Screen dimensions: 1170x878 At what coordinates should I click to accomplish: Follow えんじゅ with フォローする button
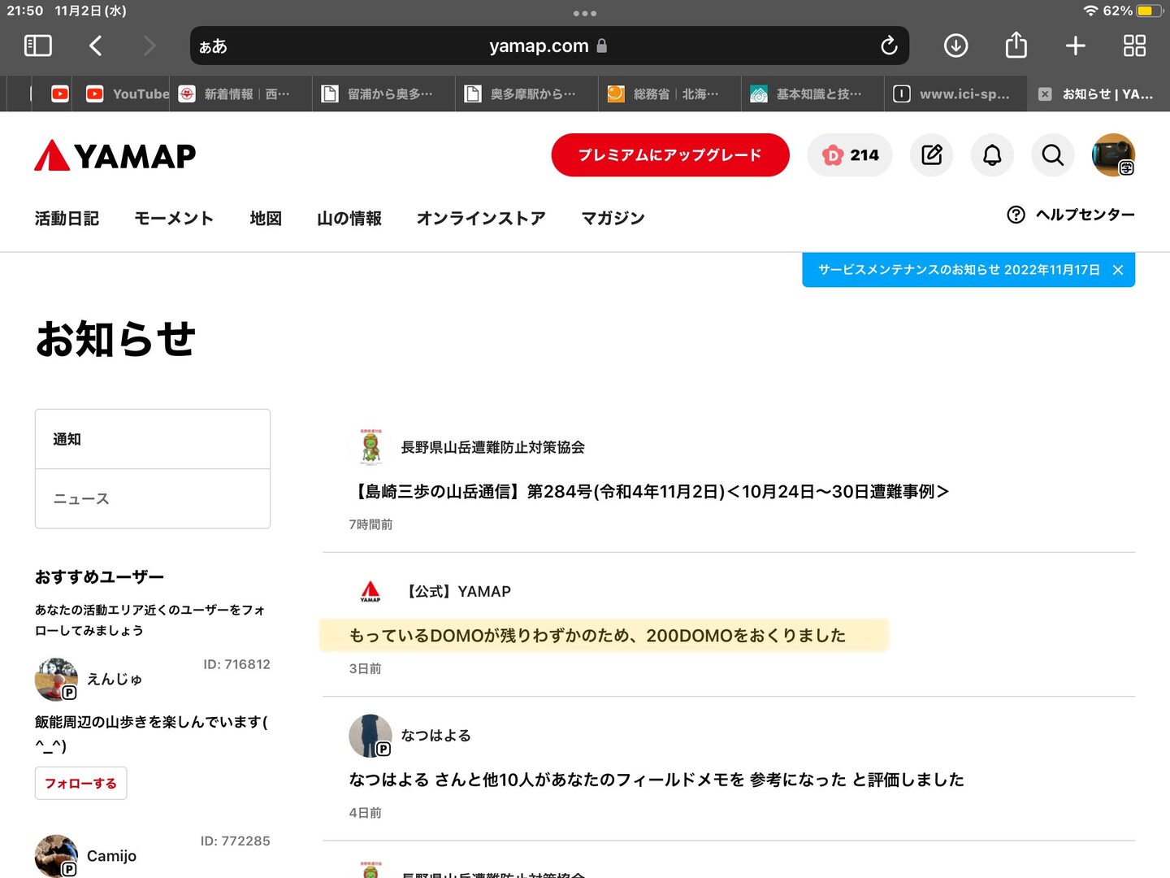tap(80, 783)
